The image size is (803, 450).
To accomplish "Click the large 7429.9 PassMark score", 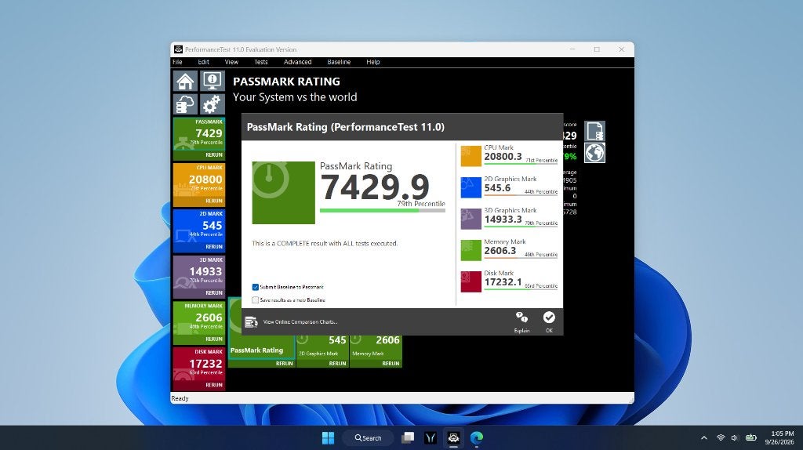I will coord(375,187).
